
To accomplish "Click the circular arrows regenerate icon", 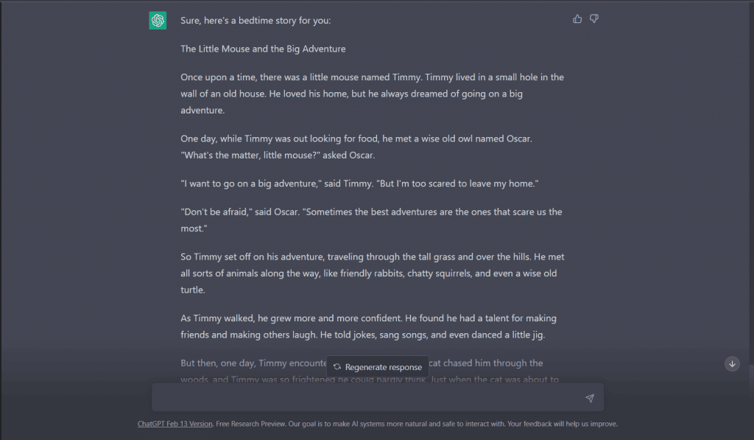I will [x=337, y=367].
